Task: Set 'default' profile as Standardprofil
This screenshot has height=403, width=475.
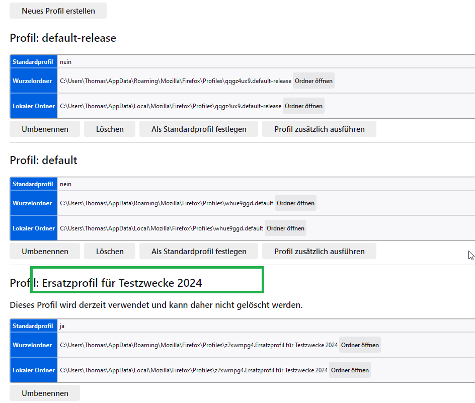Action: [199, 251]
